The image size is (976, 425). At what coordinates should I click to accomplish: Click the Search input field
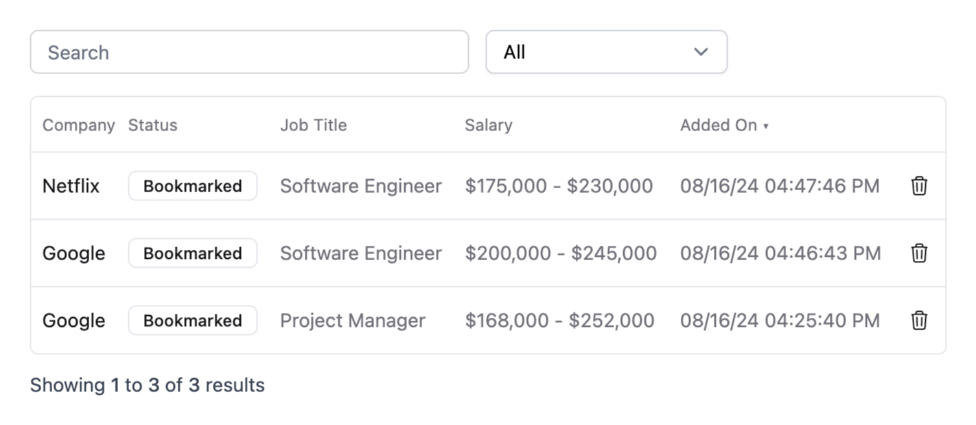[x=249, y=52]
